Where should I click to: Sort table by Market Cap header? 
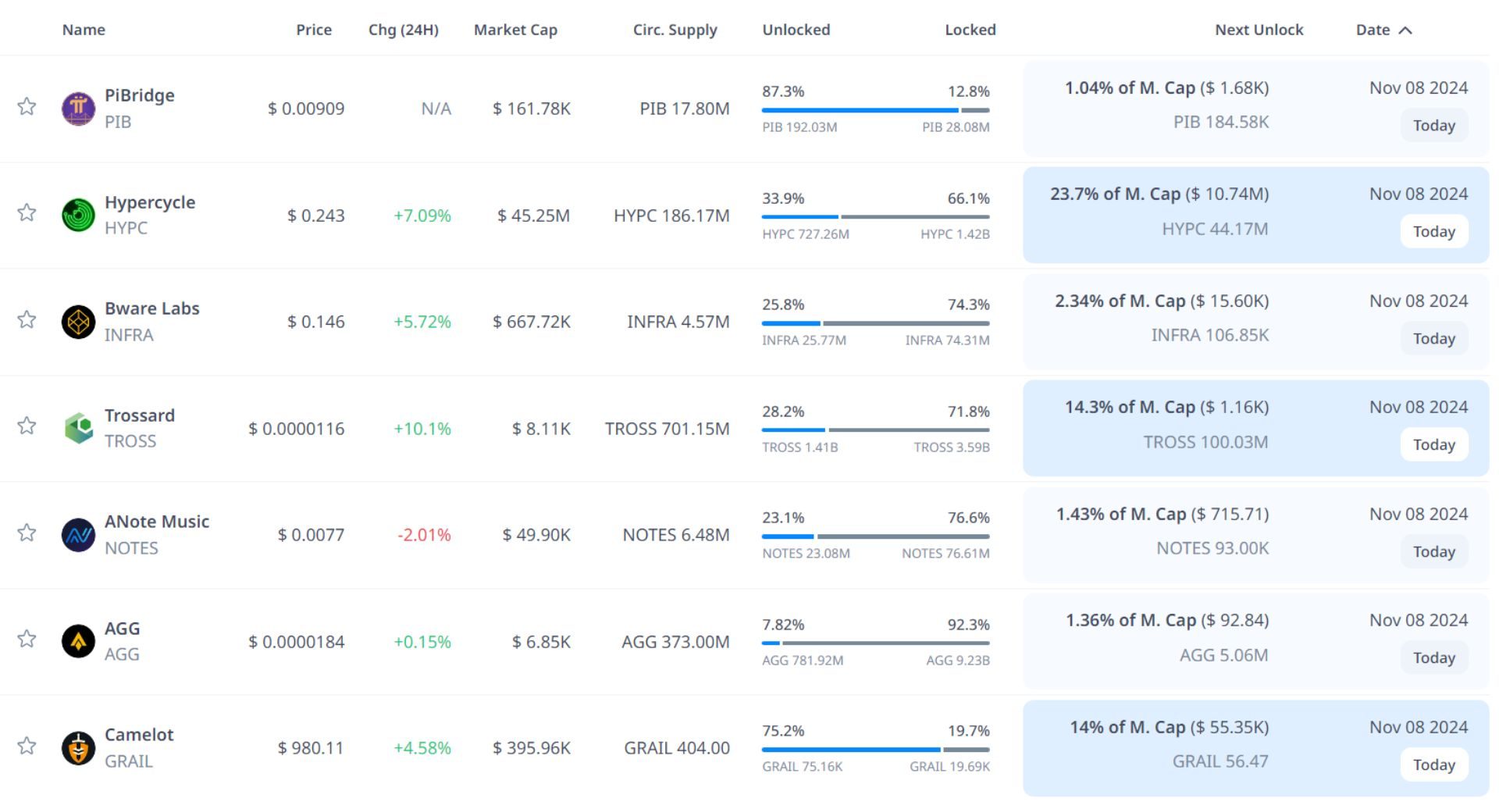[x=515, y=30]
